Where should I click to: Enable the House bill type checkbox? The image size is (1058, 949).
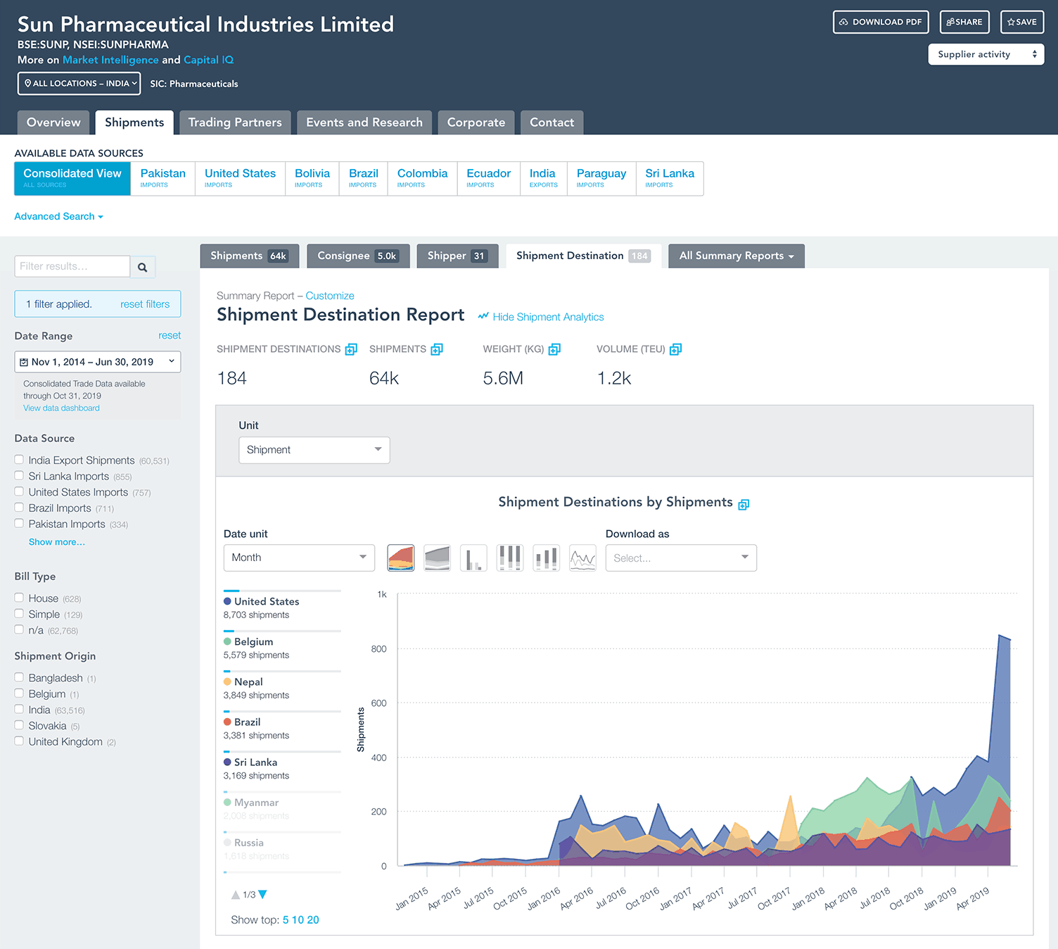[x=19, y=598]
